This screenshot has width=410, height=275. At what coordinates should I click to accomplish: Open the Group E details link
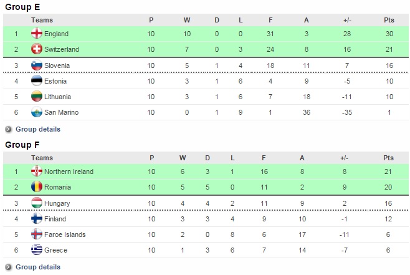coord(38,129)
